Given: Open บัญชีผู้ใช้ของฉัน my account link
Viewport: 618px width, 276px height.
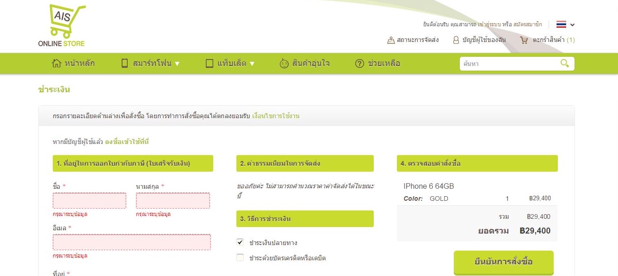Looking at the screenshot, I should coord(484,40).
